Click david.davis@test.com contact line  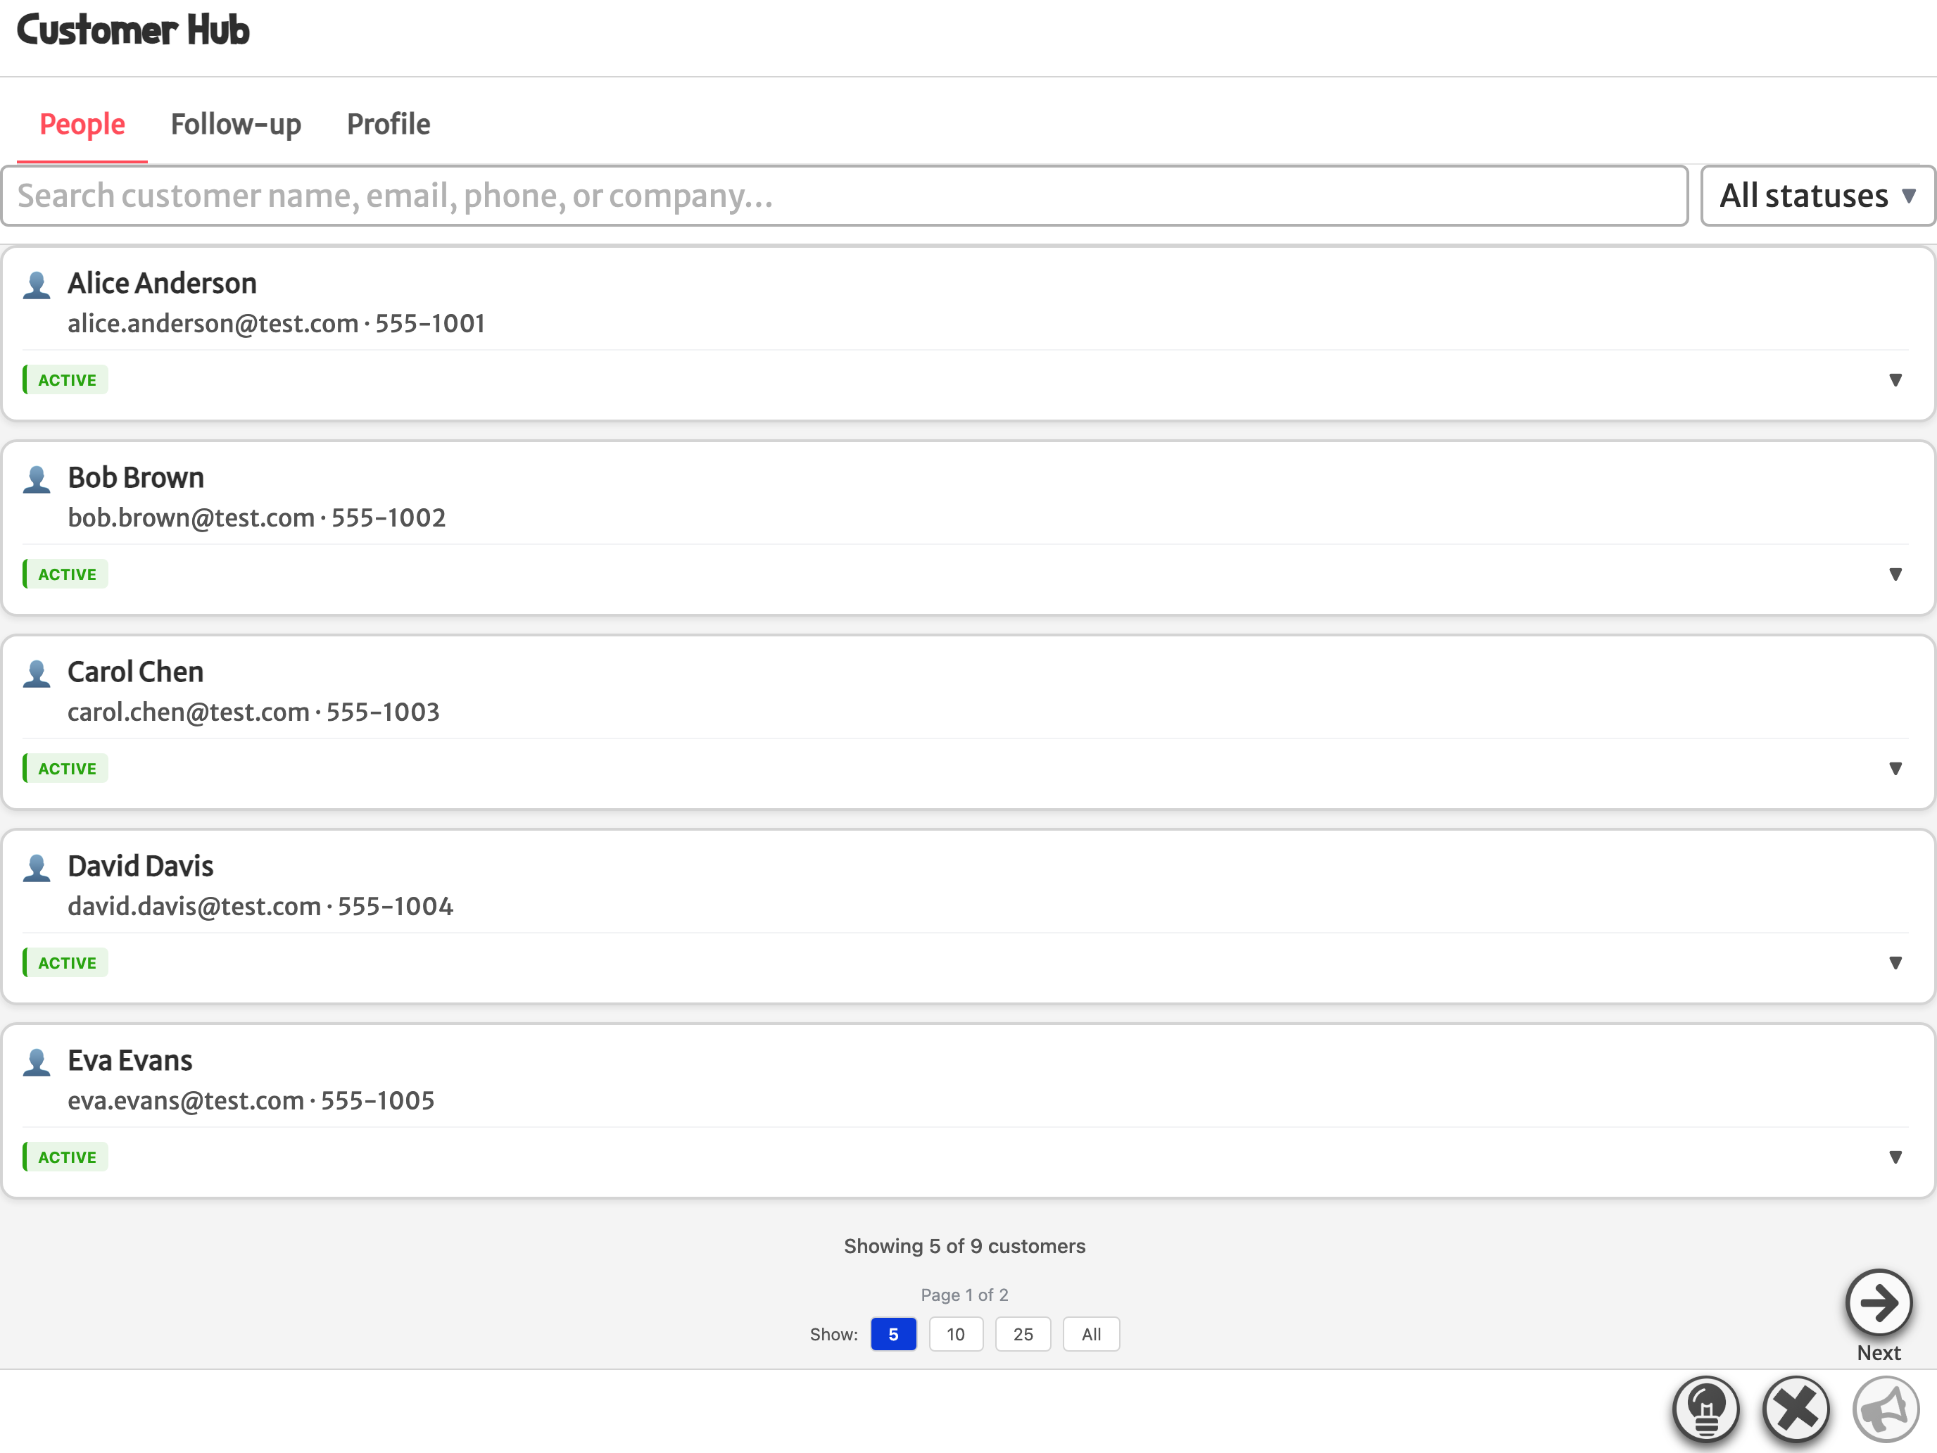point(260,907)
